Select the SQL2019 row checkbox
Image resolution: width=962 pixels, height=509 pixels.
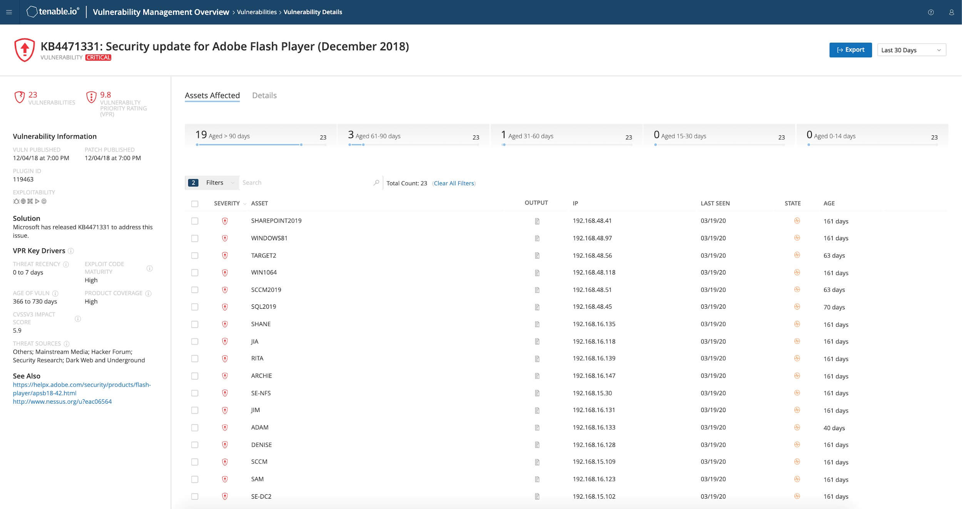coord(195,307)
